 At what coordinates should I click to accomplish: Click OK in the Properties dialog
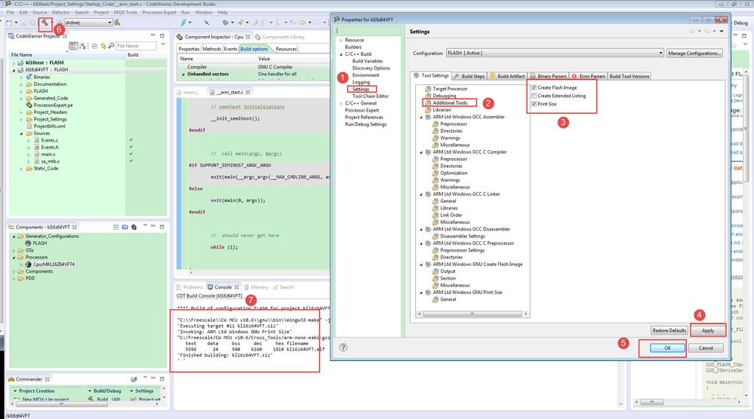(x=667, y=348)
